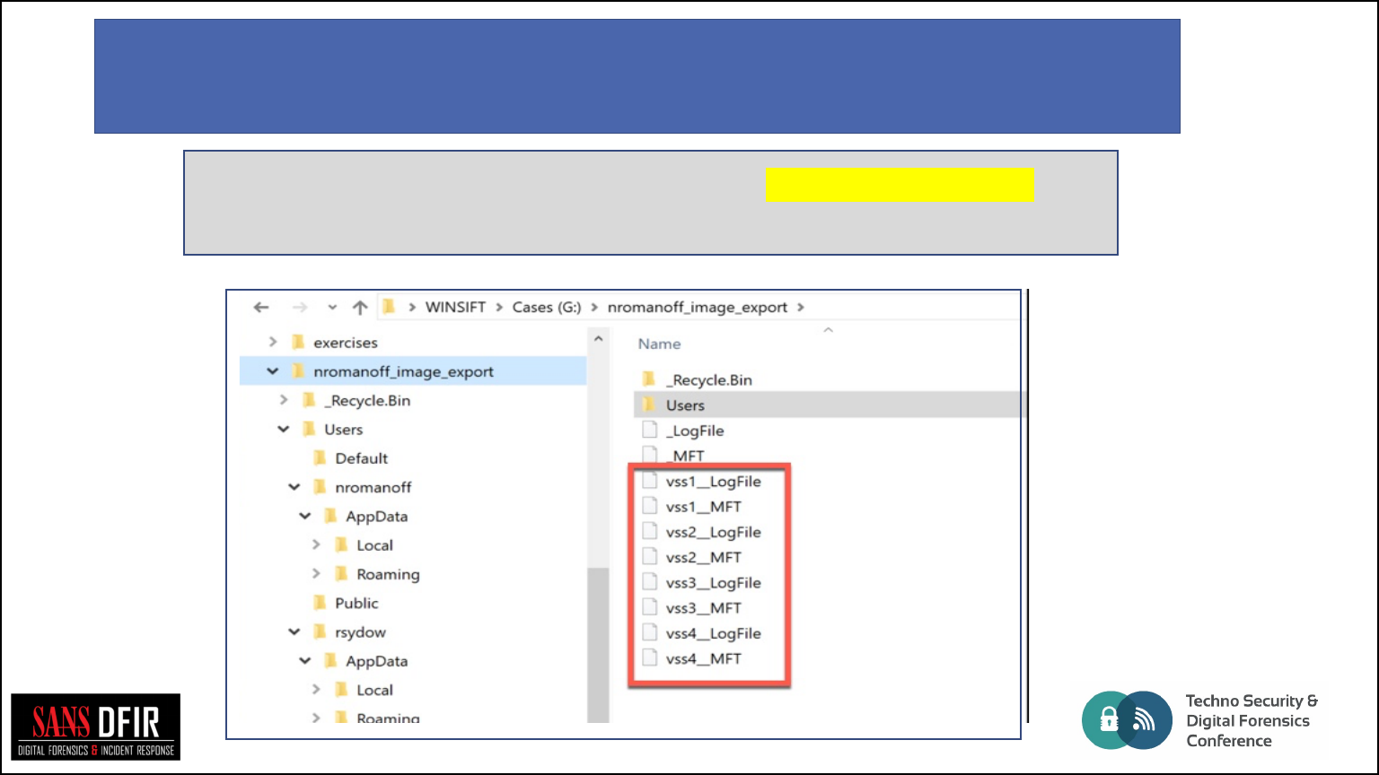Select exercises folder in tree
This screenshot has height=775, width=1379.
[346, 343]
